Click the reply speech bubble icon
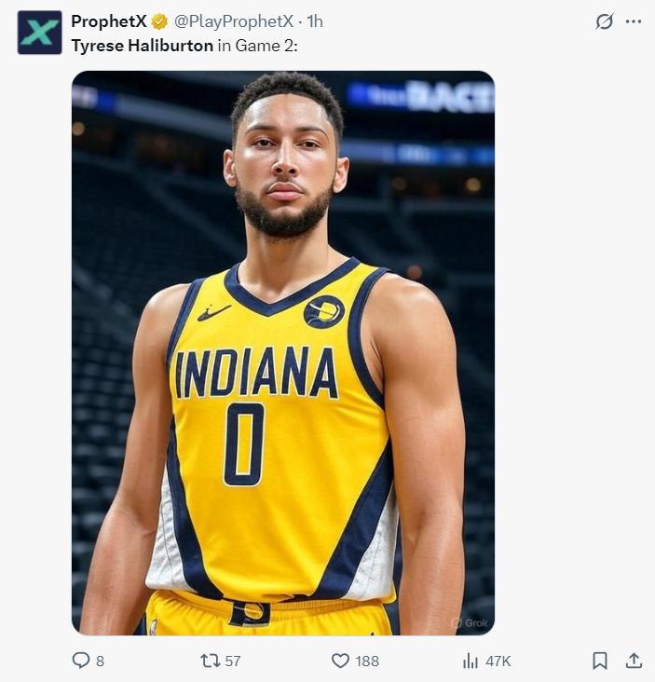This screenshot has height=682, width=655. (x=81, y=661)
